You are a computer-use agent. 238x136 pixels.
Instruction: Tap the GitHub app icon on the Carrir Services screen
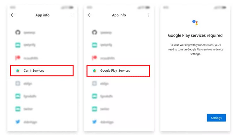click(18, 32)
